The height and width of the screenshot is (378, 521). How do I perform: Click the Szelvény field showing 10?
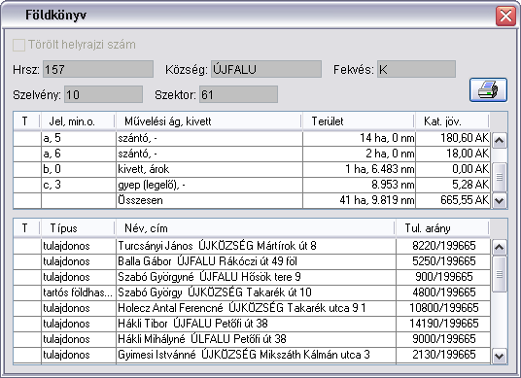point(103,94)
